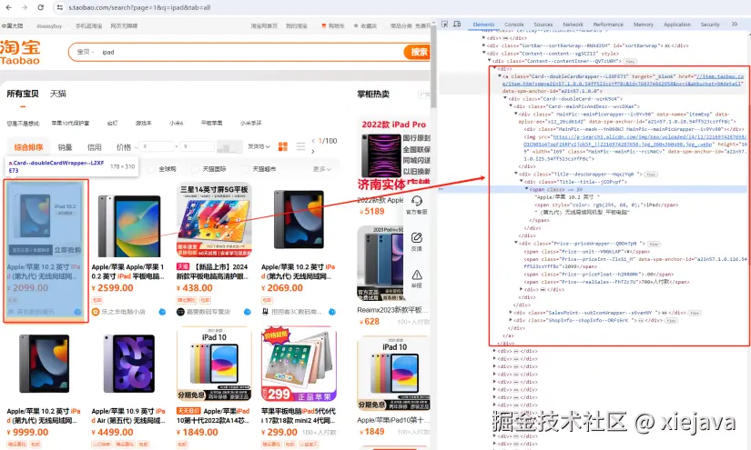Click the 2599.00 iPad product thumbnail
The height and width of the screenshot is (450, 751).
128,225
